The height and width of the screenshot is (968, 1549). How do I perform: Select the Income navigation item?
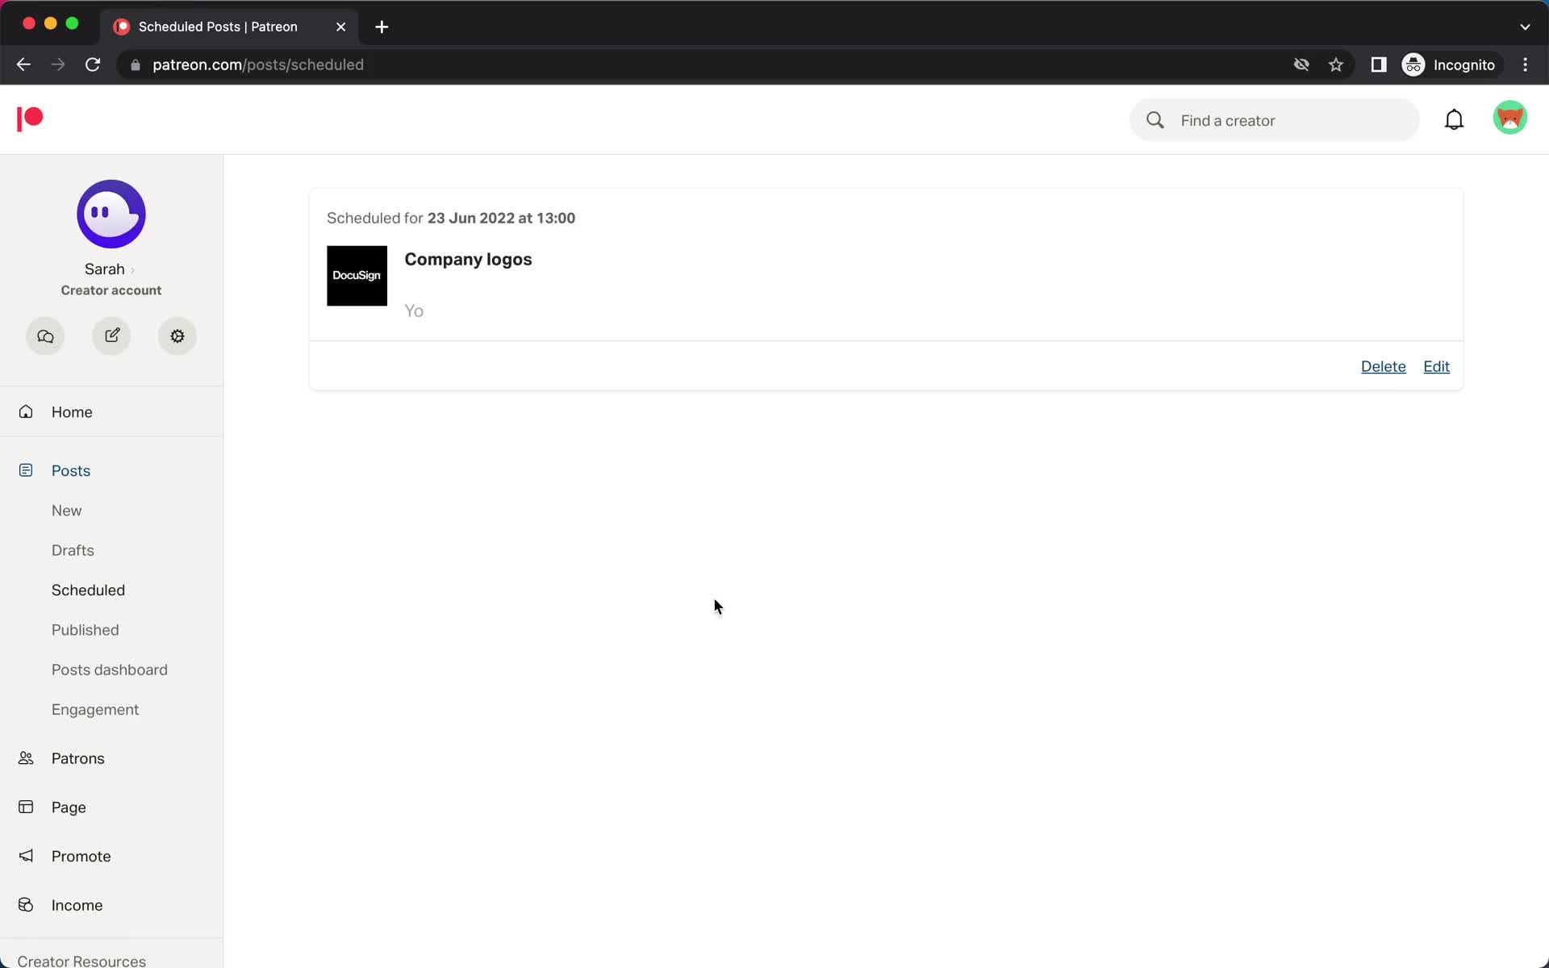pos(76,904)
